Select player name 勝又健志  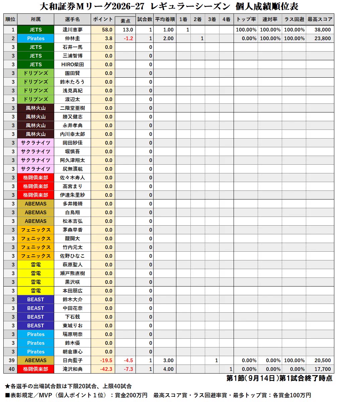pyautogui.click(x=72, y=117)
